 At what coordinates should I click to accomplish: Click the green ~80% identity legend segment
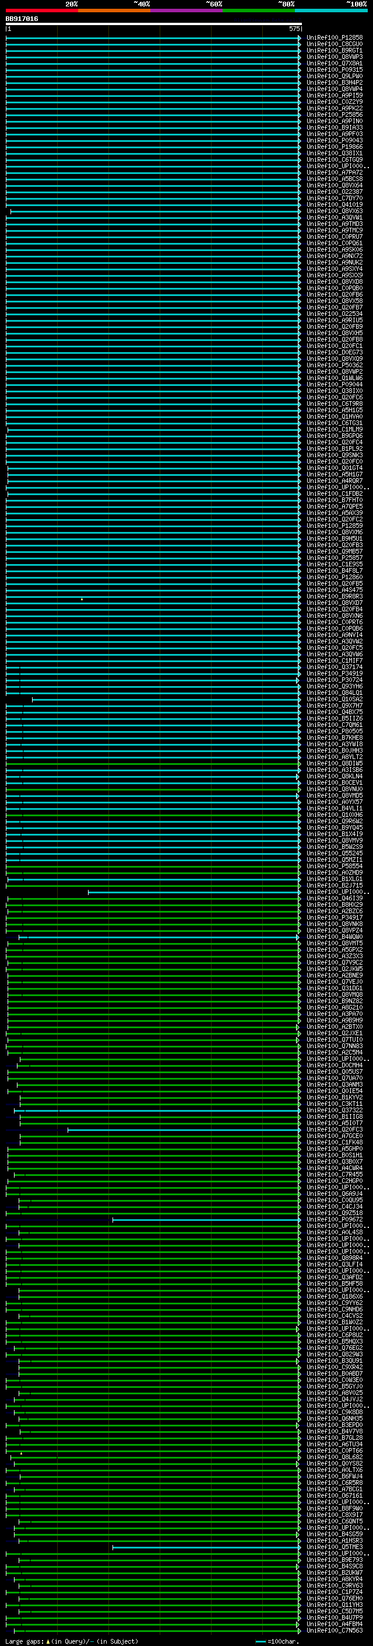(x=259, y=11)
